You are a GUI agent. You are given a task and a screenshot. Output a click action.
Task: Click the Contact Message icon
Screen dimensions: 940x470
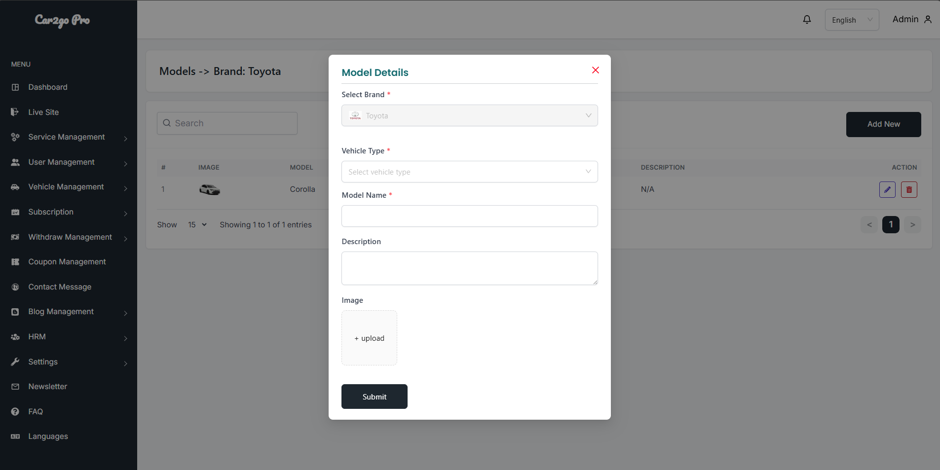coord(15,287)
